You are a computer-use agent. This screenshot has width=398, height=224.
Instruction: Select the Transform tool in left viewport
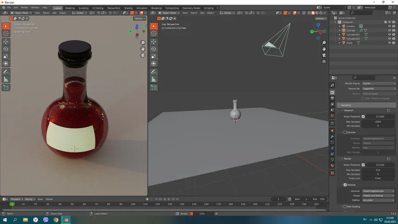[x=6, y=63]
